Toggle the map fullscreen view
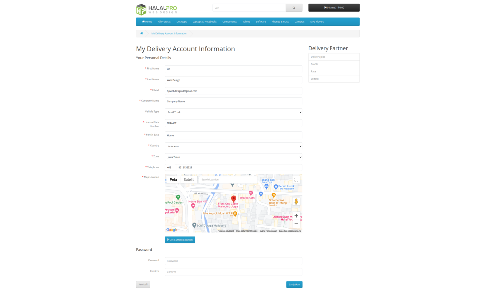 click(x=296, y=180)
